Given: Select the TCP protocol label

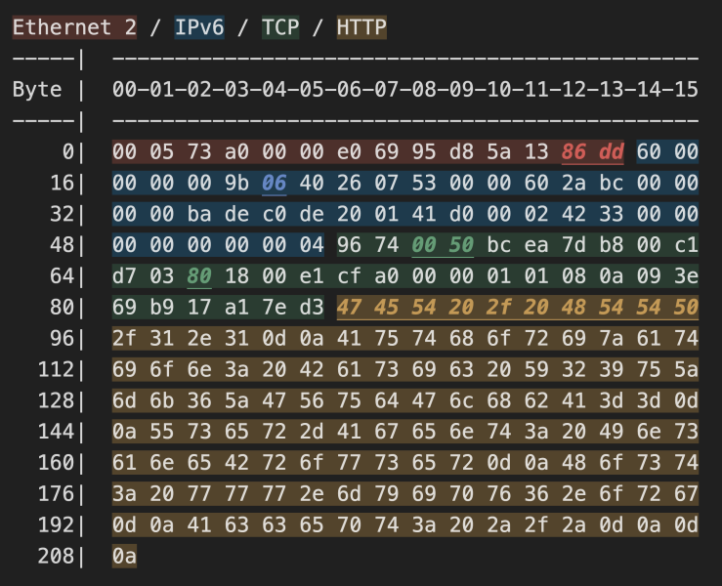Looking at the screenshot, I should (280, 27).
